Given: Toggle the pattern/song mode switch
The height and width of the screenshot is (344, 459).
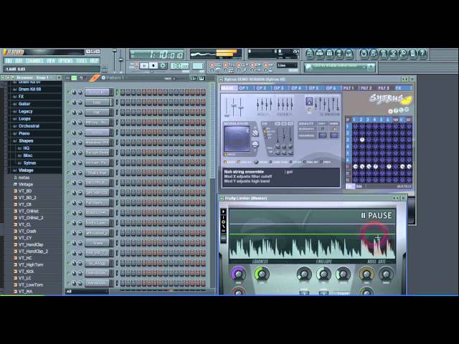Looking at the screenshot, I should click(136, 65).
